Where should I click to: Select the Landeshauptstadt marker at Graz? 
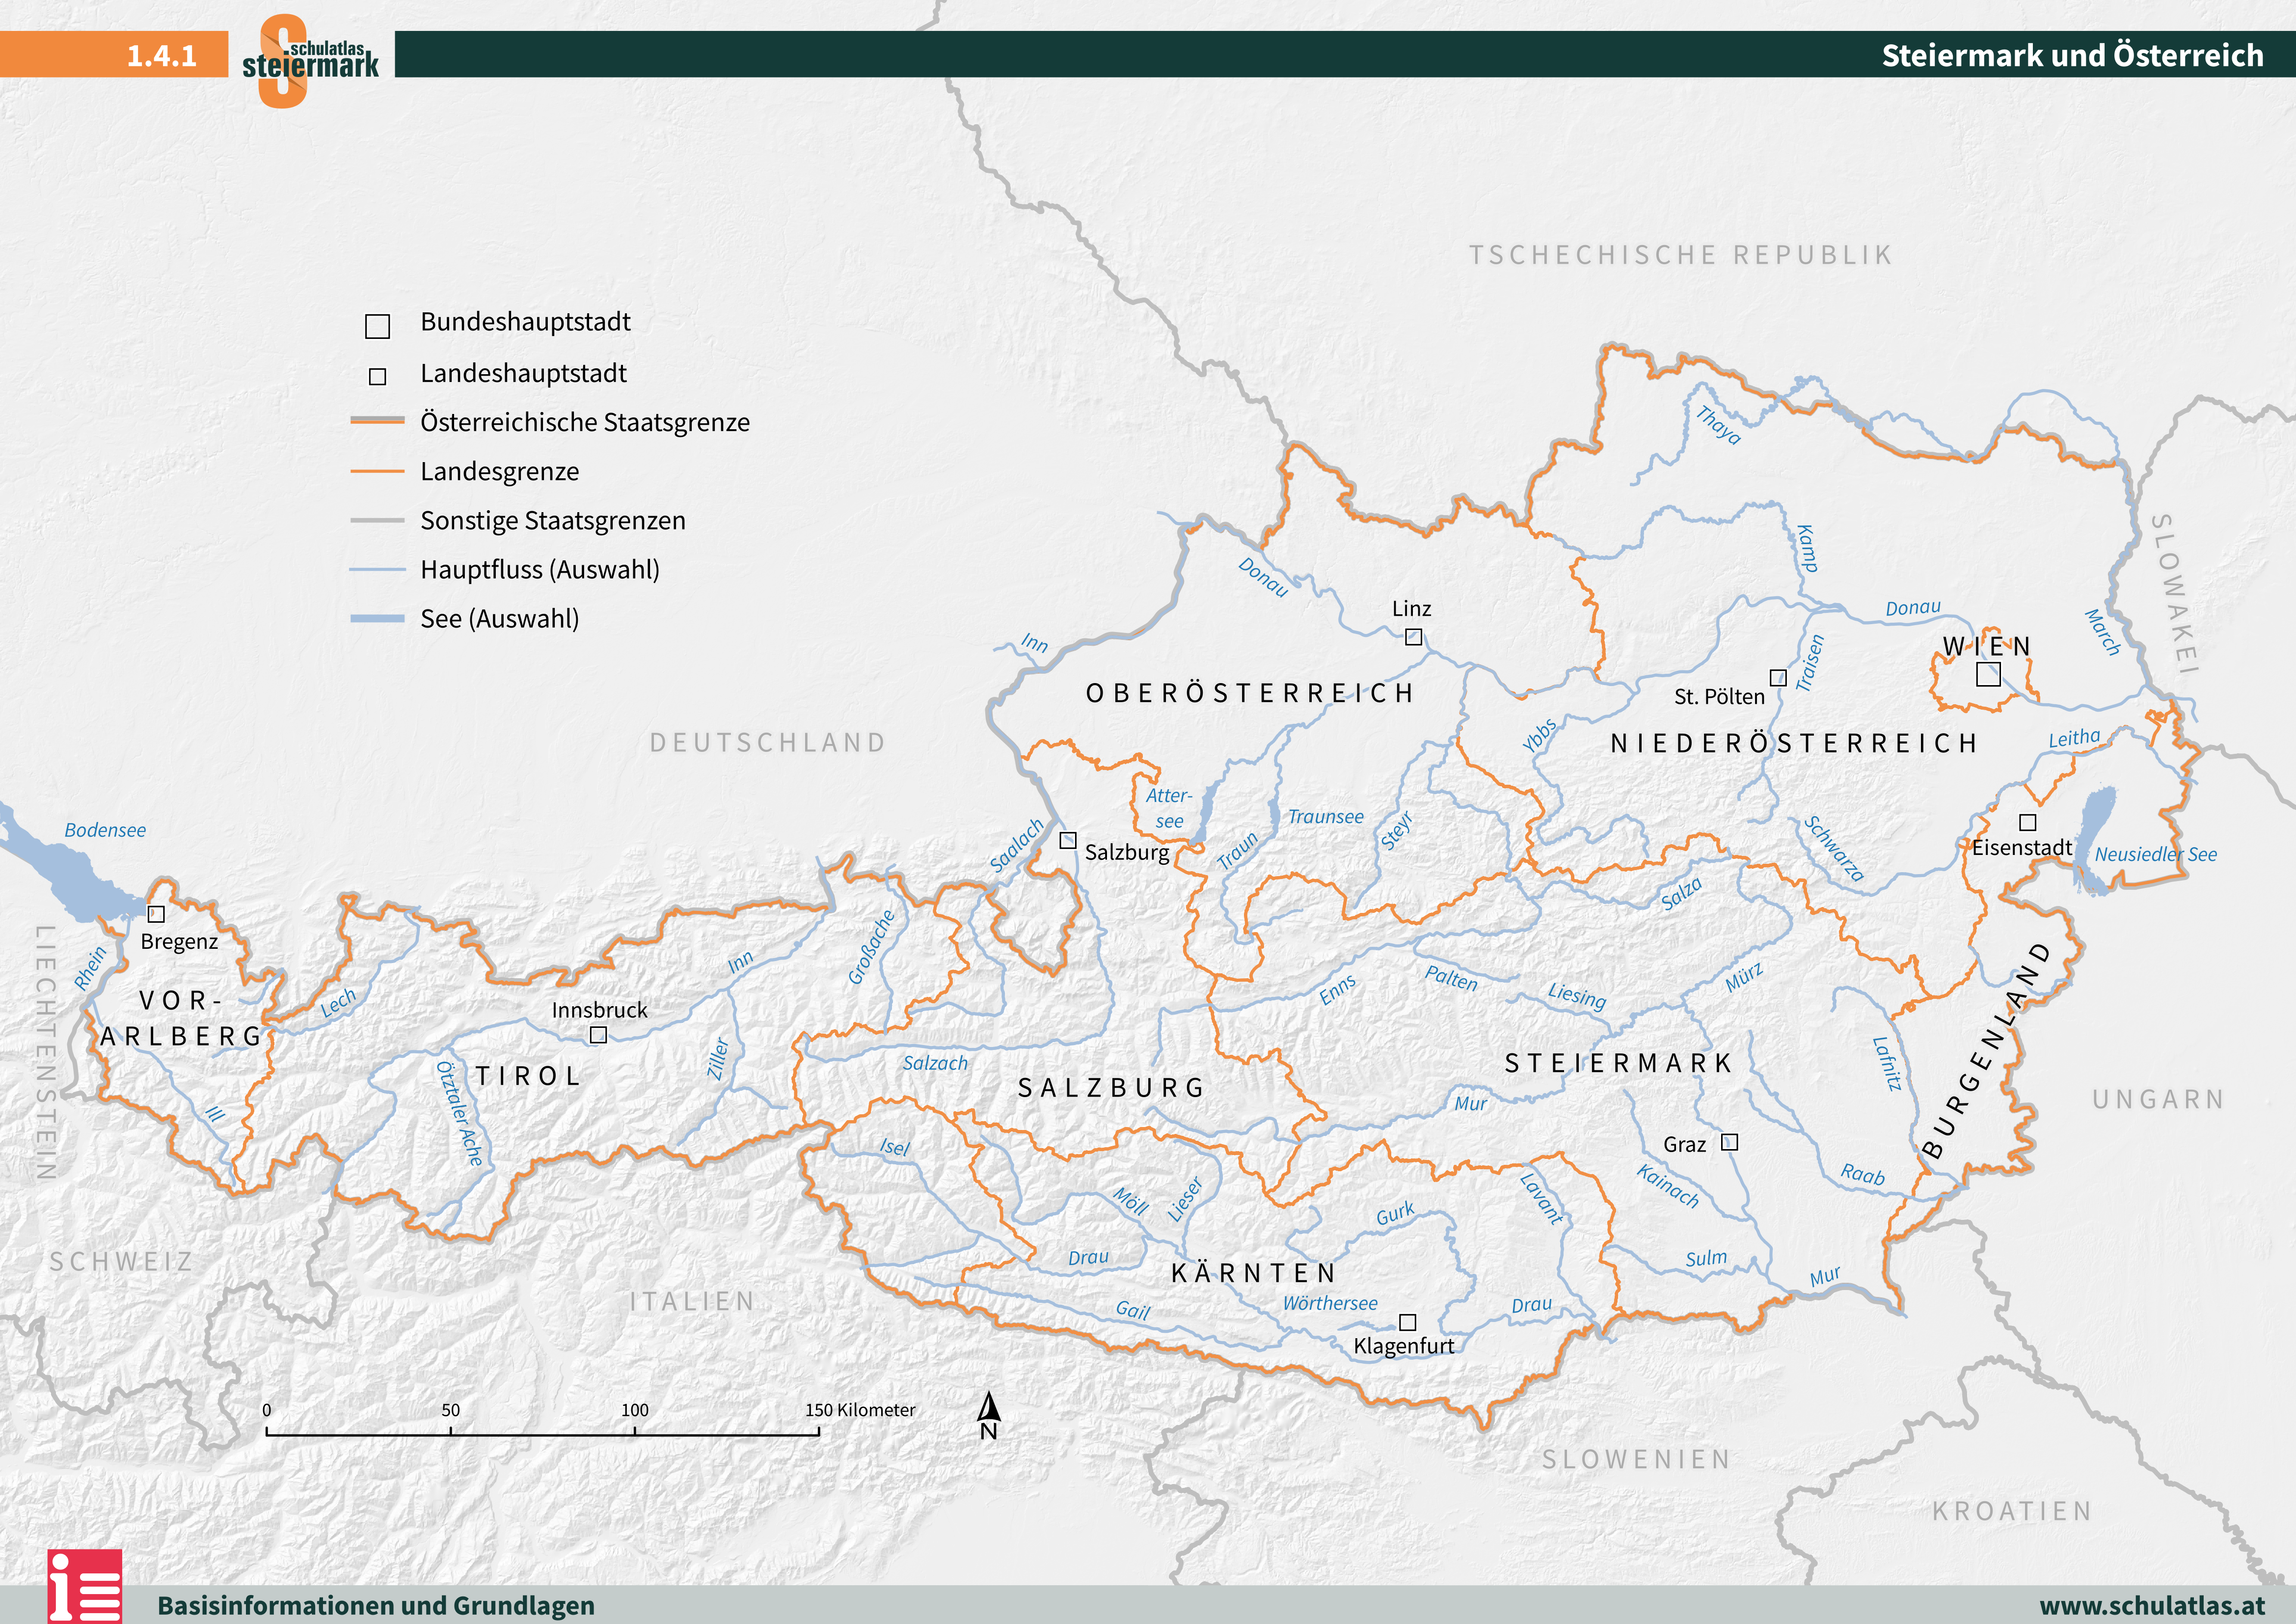coord(1729,1144)
